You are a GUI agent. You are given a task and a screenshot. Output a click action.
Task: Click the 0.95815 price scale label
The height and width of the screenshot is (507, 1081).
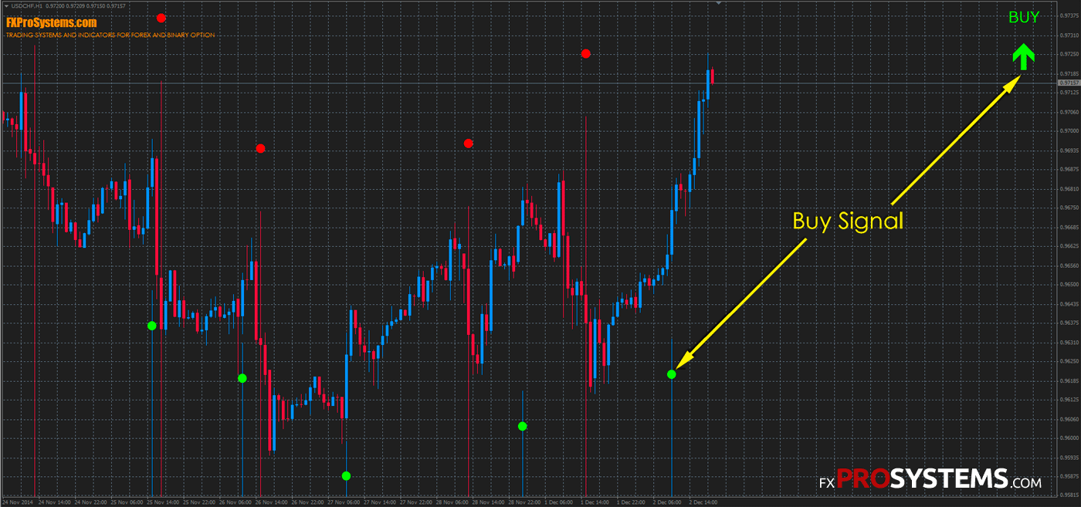point(1069,495)
